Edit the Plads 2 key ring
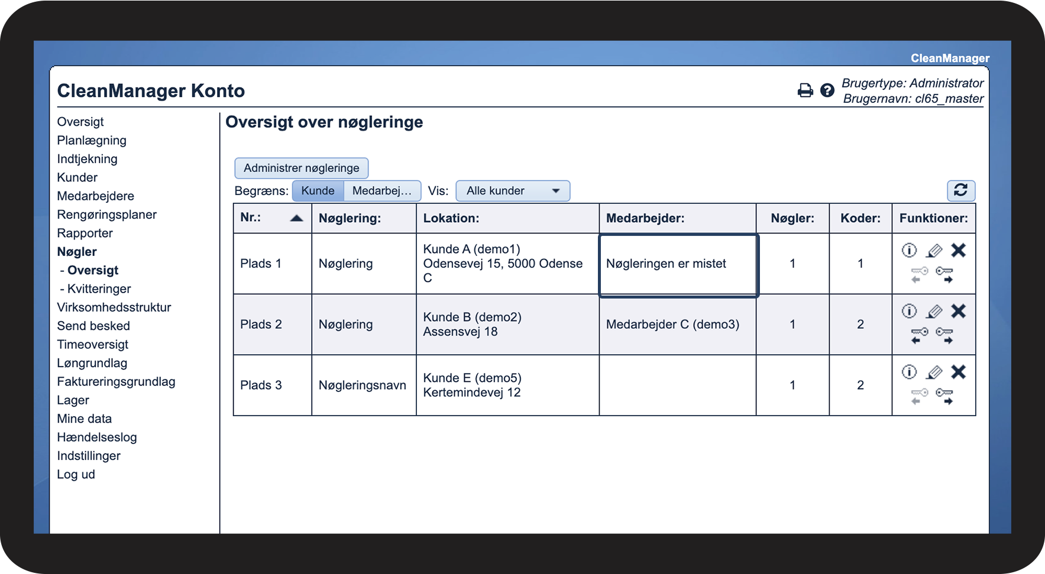This screenshot has height=574, width=1045. [x=934, y=312]
